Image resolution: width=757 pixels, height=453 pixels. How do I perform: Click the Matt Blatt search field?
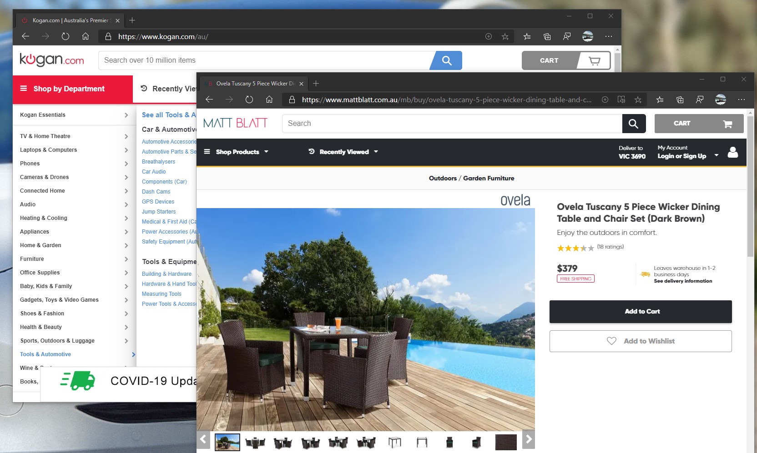452,124
